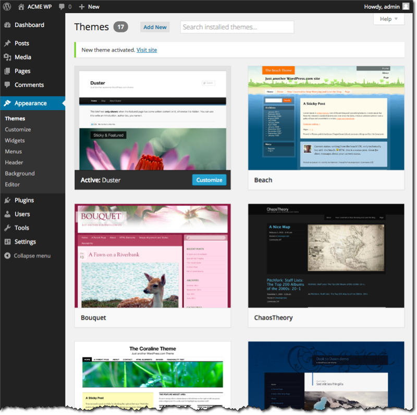Viewport: 417px width, 415px height.
Task: Expand the Help dropdown panel
Action: pos(389,19)
